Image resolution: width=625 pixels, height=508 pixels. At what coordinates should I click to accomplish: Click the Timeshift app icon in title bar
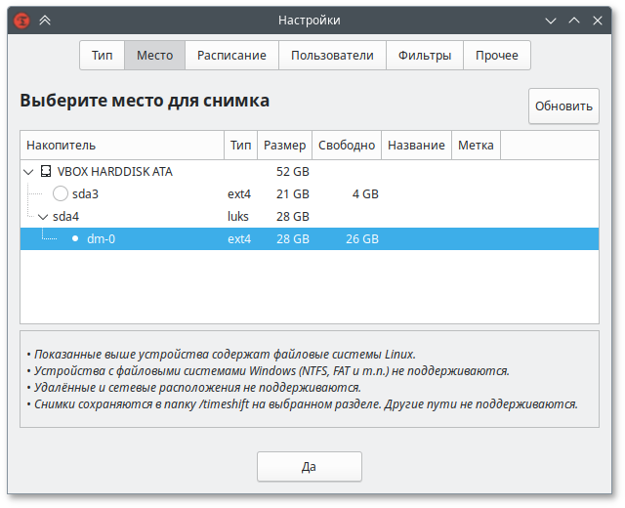21,21
